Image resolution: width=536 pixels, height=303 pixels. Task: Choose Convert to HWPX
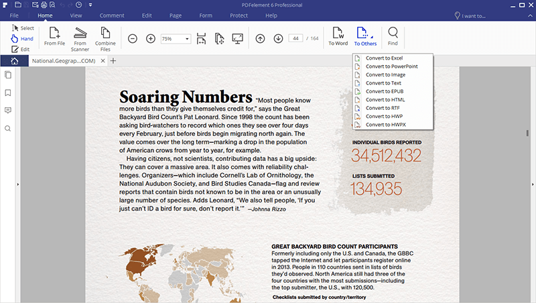point(393,125)
